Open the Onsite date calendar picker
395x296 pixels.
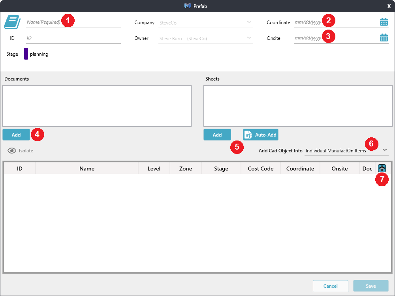(x=384, y=38)
